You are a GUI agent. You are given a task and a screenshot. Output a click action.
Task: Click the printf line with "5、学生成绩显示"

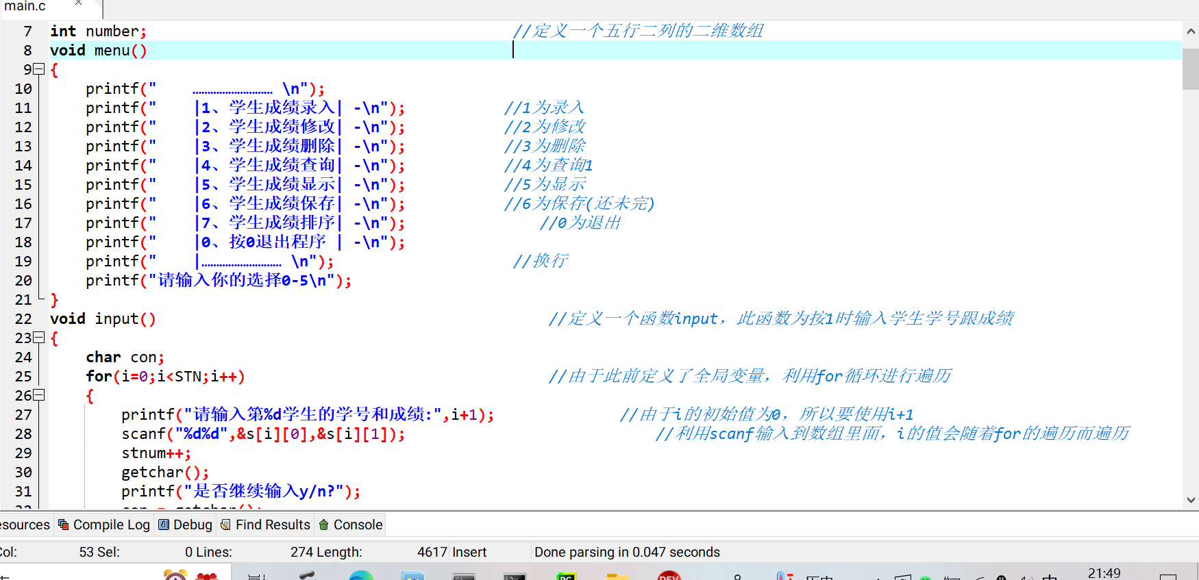point(245,185)
